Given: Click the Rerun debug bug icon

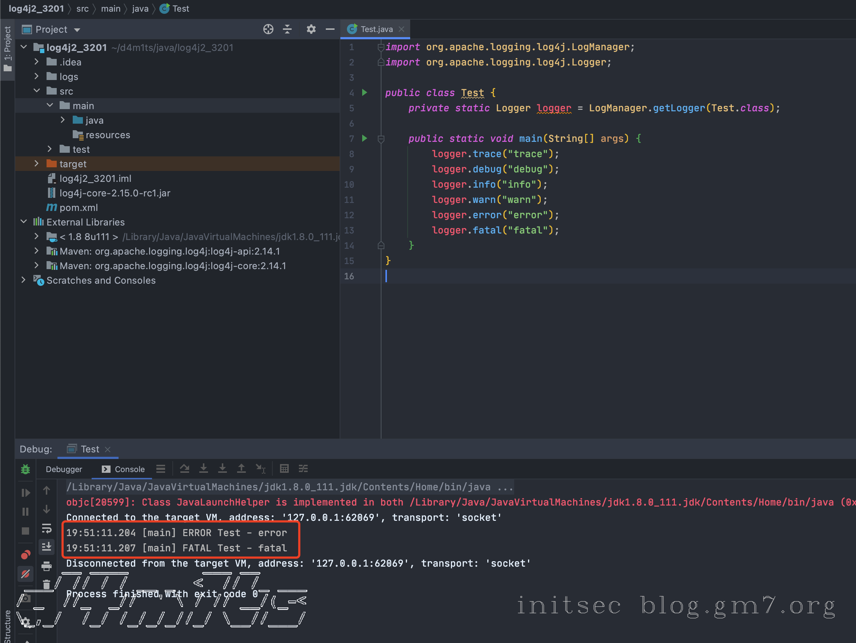Looking at the screenshot, I should (x=25, y=469).
